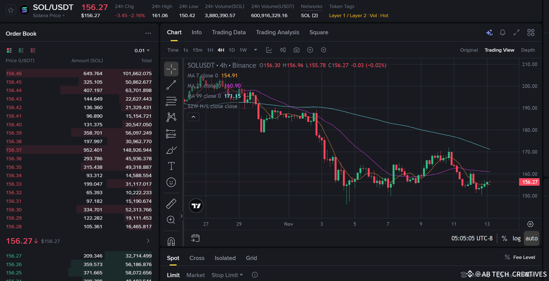Select the Chart tab
Image resolution: width=549 pixels, height=281 pixels.
click(x=174, y=32)
